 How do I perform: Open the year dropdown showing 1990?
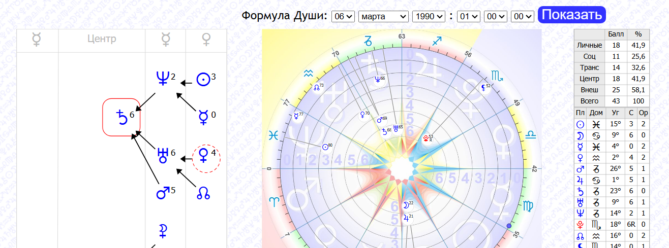tap(429, 16)
